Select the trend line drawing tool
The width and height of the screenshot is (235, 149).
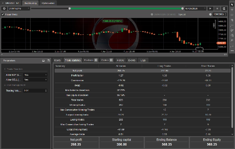coord(232,30)
